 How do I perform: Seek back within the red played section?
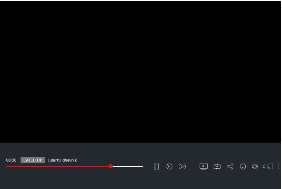58,167
